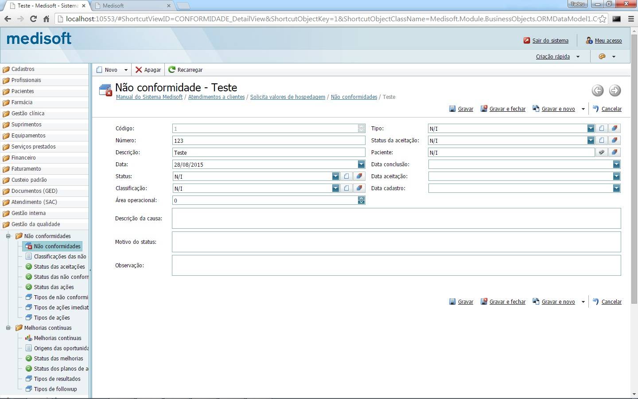
Task: Open Status da aceitação dropdown arrow
Action: pos(591,141)
